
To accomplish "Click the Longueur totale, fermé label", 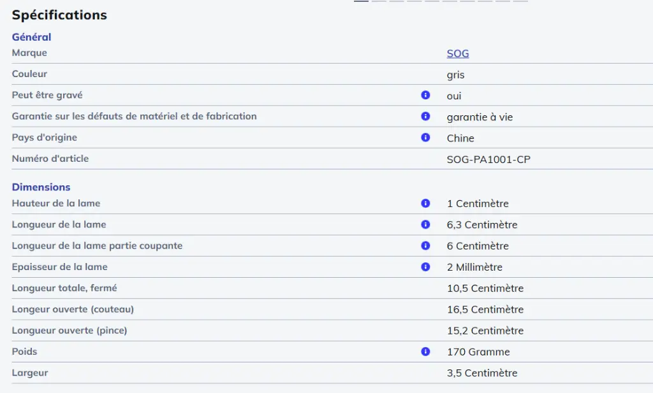I will click(64, 288).
